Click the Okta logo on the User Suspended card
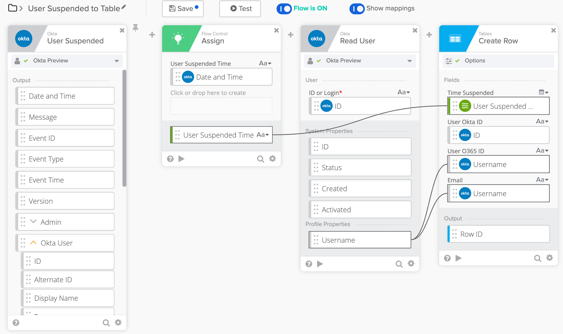 [x=24, y=38]
